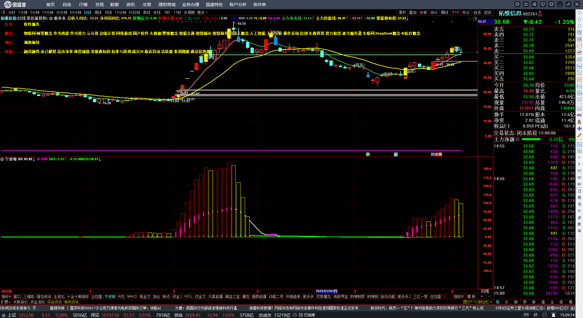Open the settings sliders icon in title bar
This screenshot has width=583, height=318.
[x=526, y=4]
